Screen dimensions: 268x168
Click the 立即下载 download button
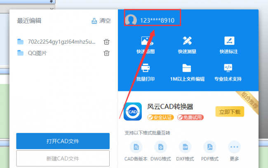click(230, 112)
